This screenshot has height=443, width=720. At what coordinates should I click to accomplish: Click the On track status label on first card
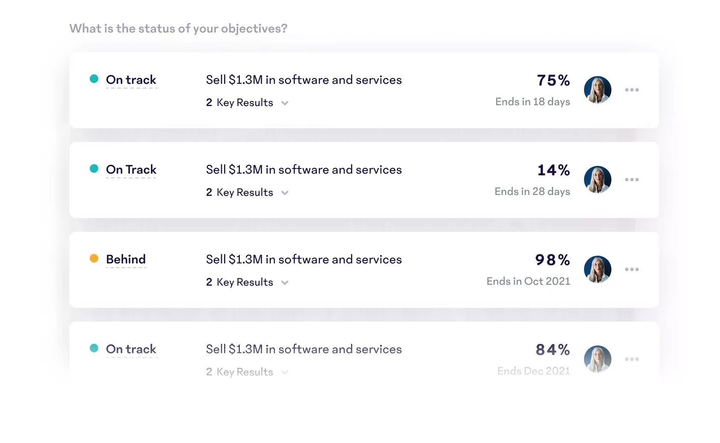pos(131,80)
